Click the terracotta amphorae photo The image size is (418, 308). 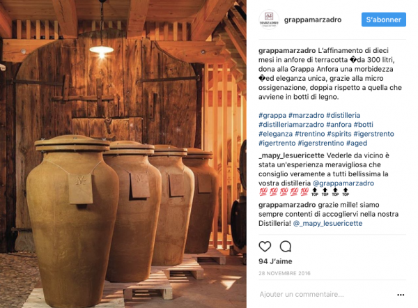[123, 154]
